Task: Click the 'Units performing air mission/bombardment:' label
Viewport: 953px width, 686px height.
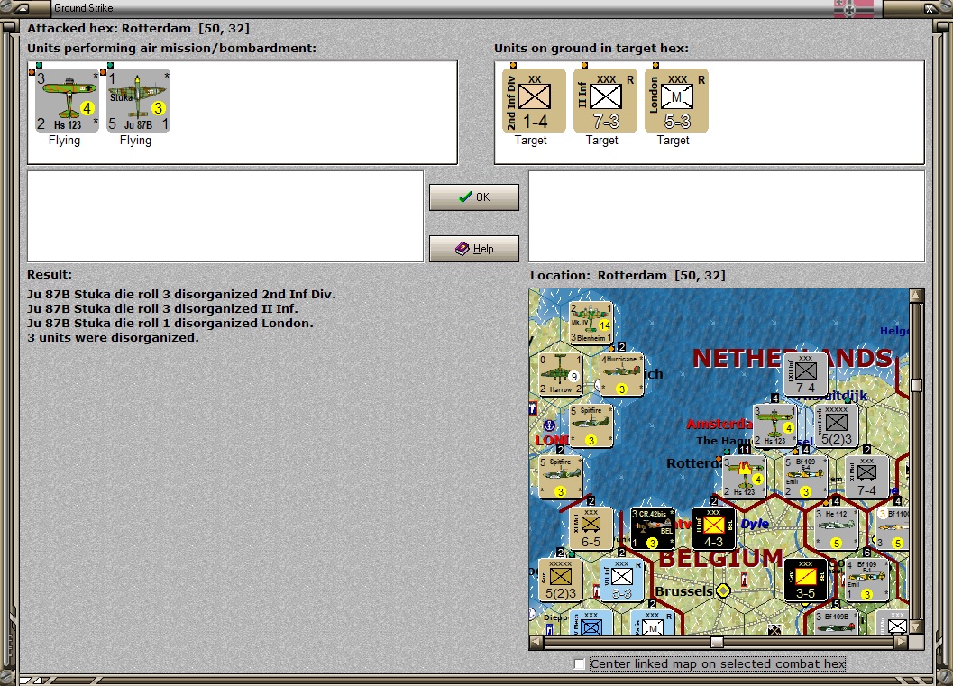Action: pyautogui.click(x=172, y=48)
